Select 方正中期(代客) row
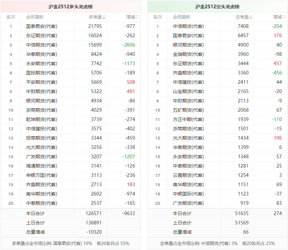The image size is (288, 250). [x=218, y=119]
